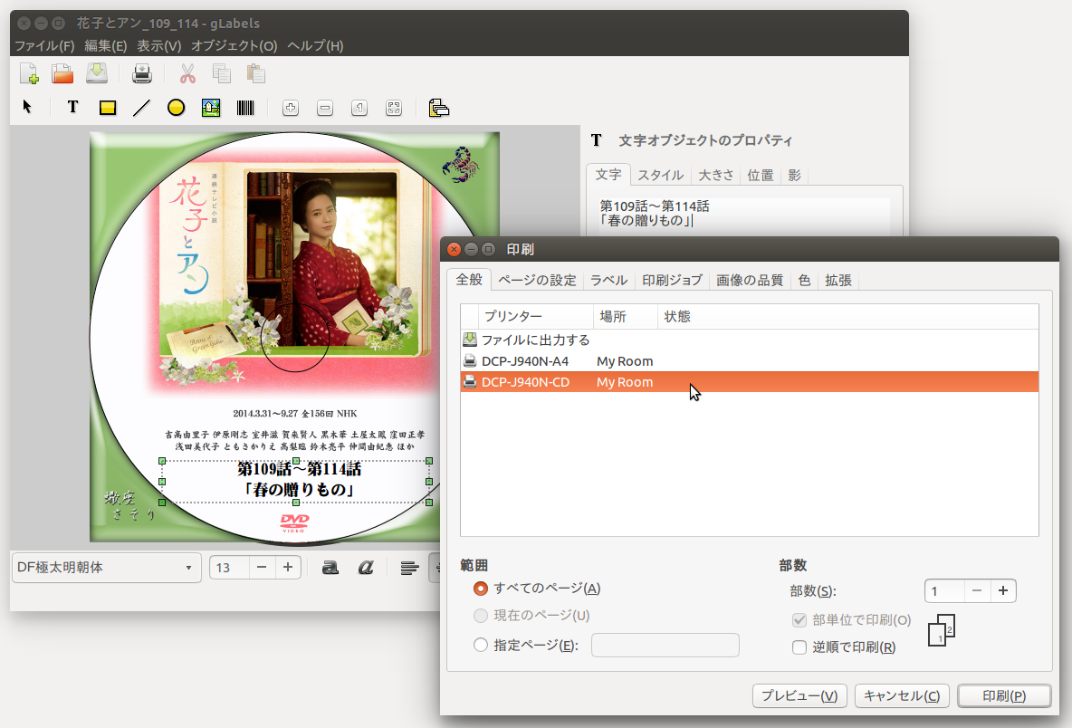1072x728 pixels.
Task: Click the プレビュー(V) button
Action: (799, 696)
